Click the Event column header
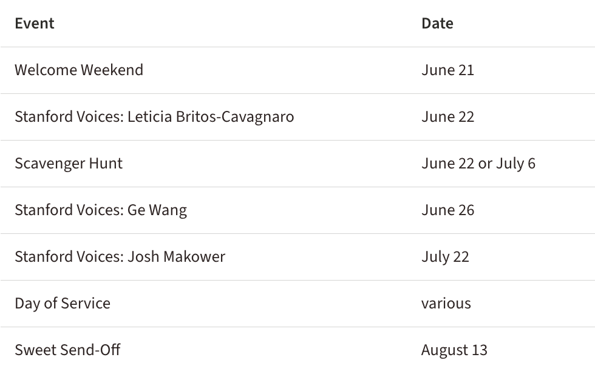This screenshot has width=595, height=383. click(x=35, y=24)
